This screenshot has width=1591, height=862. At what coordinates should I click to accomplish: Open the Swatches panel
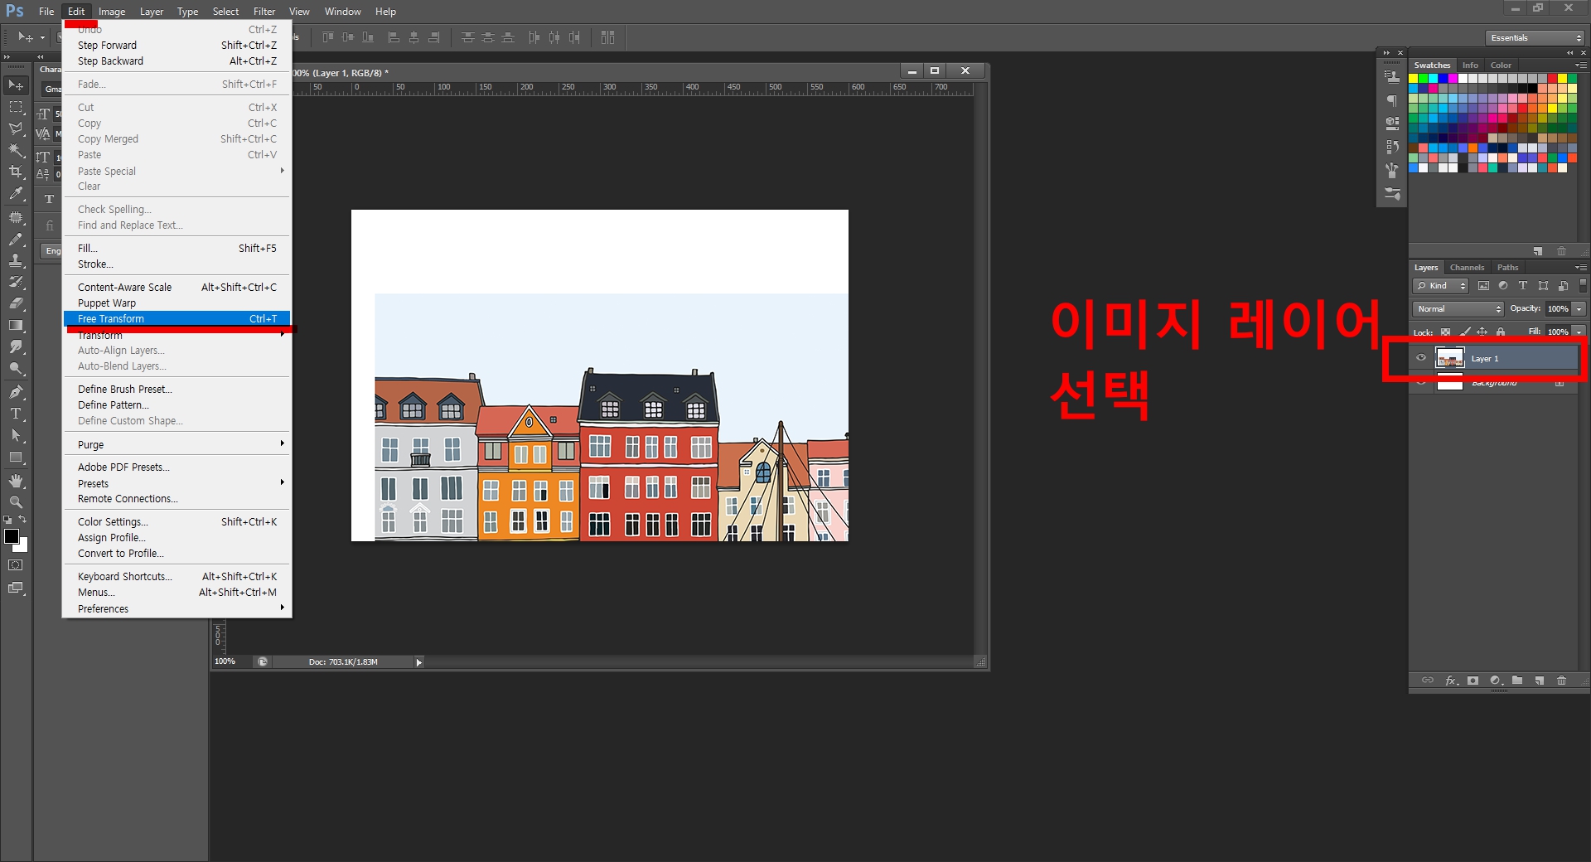pos(1431,65)
